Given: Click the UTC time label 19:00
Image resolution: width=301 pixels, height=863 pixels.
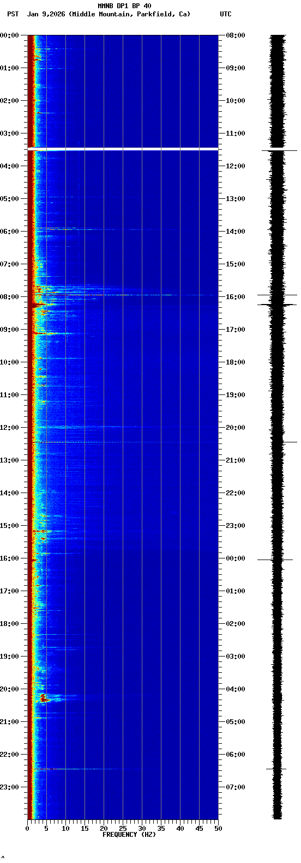Looking at the screenshot, I should tap(236, 395).
